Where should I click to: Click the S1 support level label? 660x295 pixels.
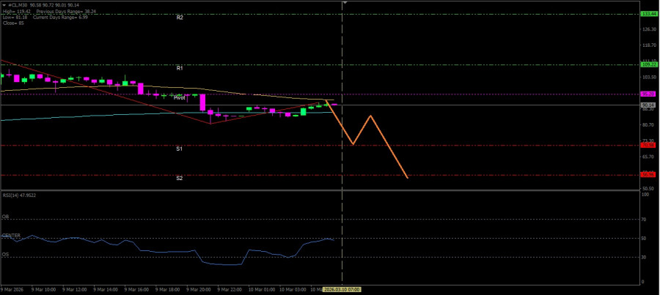click(180, 149)
